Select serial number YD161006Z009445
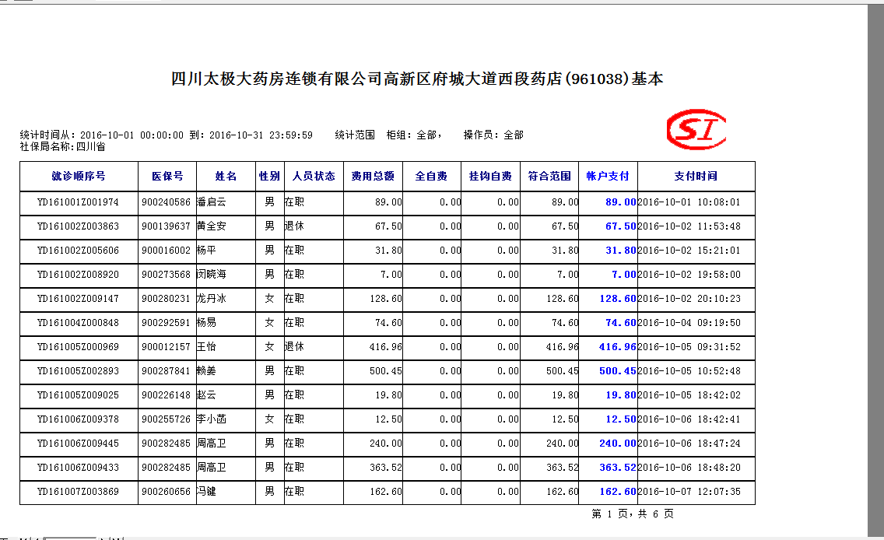884x540 pixels. 79,444
